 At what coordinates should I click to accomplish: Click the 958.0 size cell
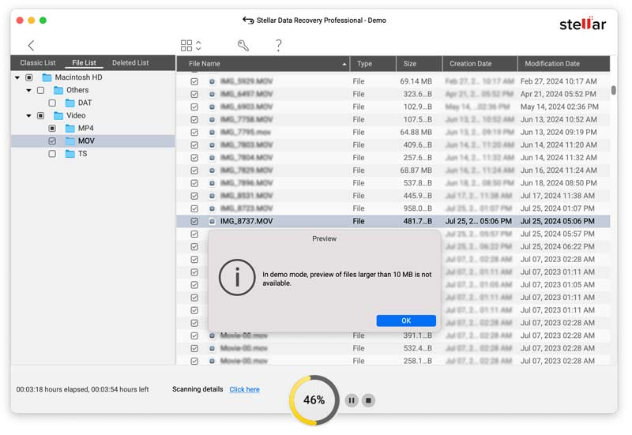coord(418,208)
